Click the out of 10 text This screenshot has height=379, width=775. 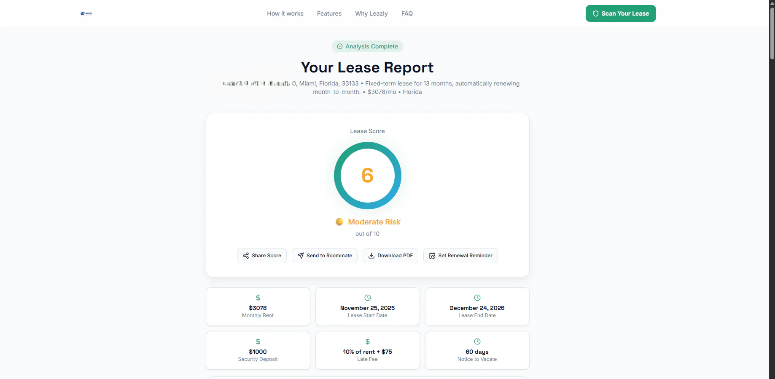(367, 234)
